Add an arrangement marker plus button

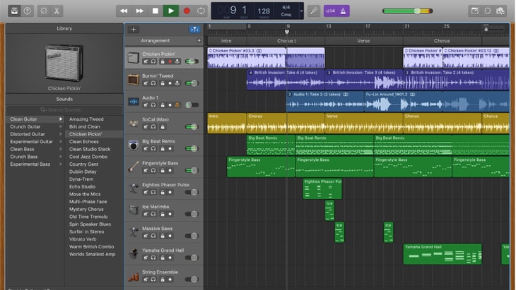[x=199, y=40]
